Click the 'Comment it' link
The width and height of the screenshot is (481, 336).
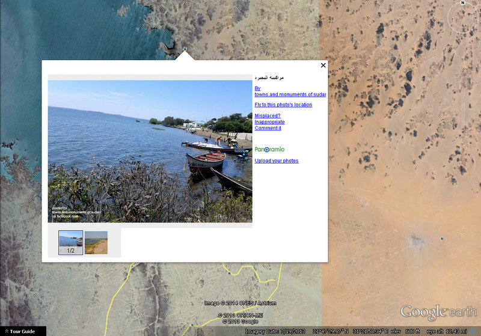(x=268, y=128)
